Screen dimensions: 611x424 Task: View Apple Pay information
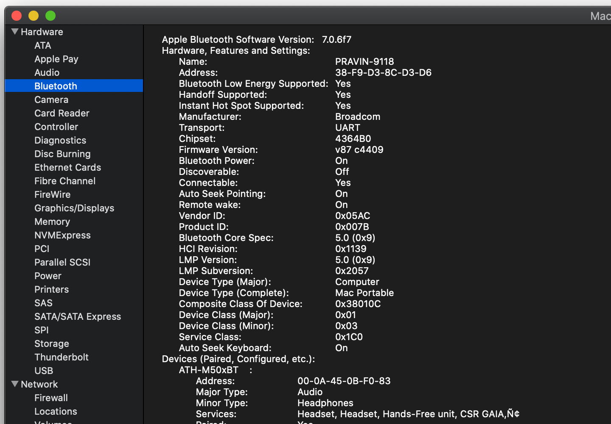56,59
